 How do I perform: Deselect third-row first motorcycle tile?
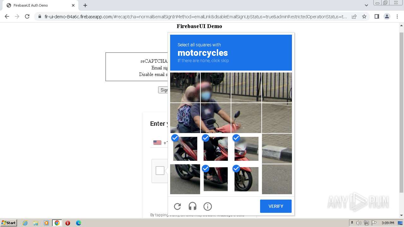(x=185, y=148)
